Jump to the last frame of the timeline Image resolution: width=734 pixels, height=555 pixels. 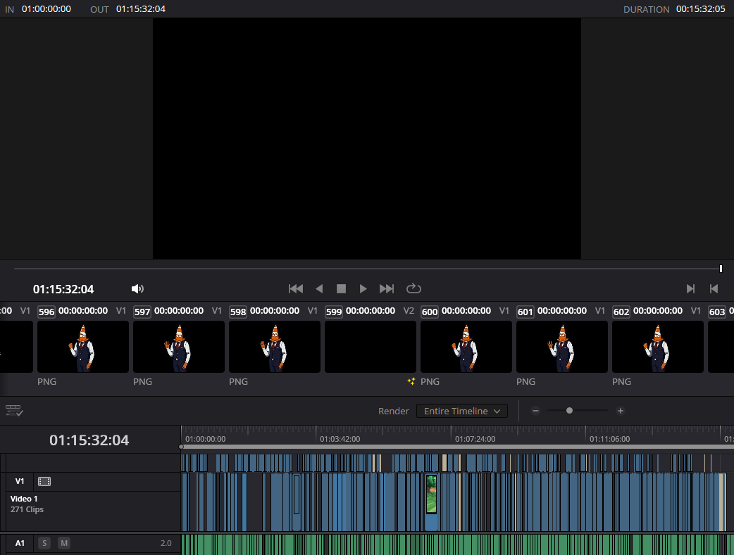pos(387,288)
